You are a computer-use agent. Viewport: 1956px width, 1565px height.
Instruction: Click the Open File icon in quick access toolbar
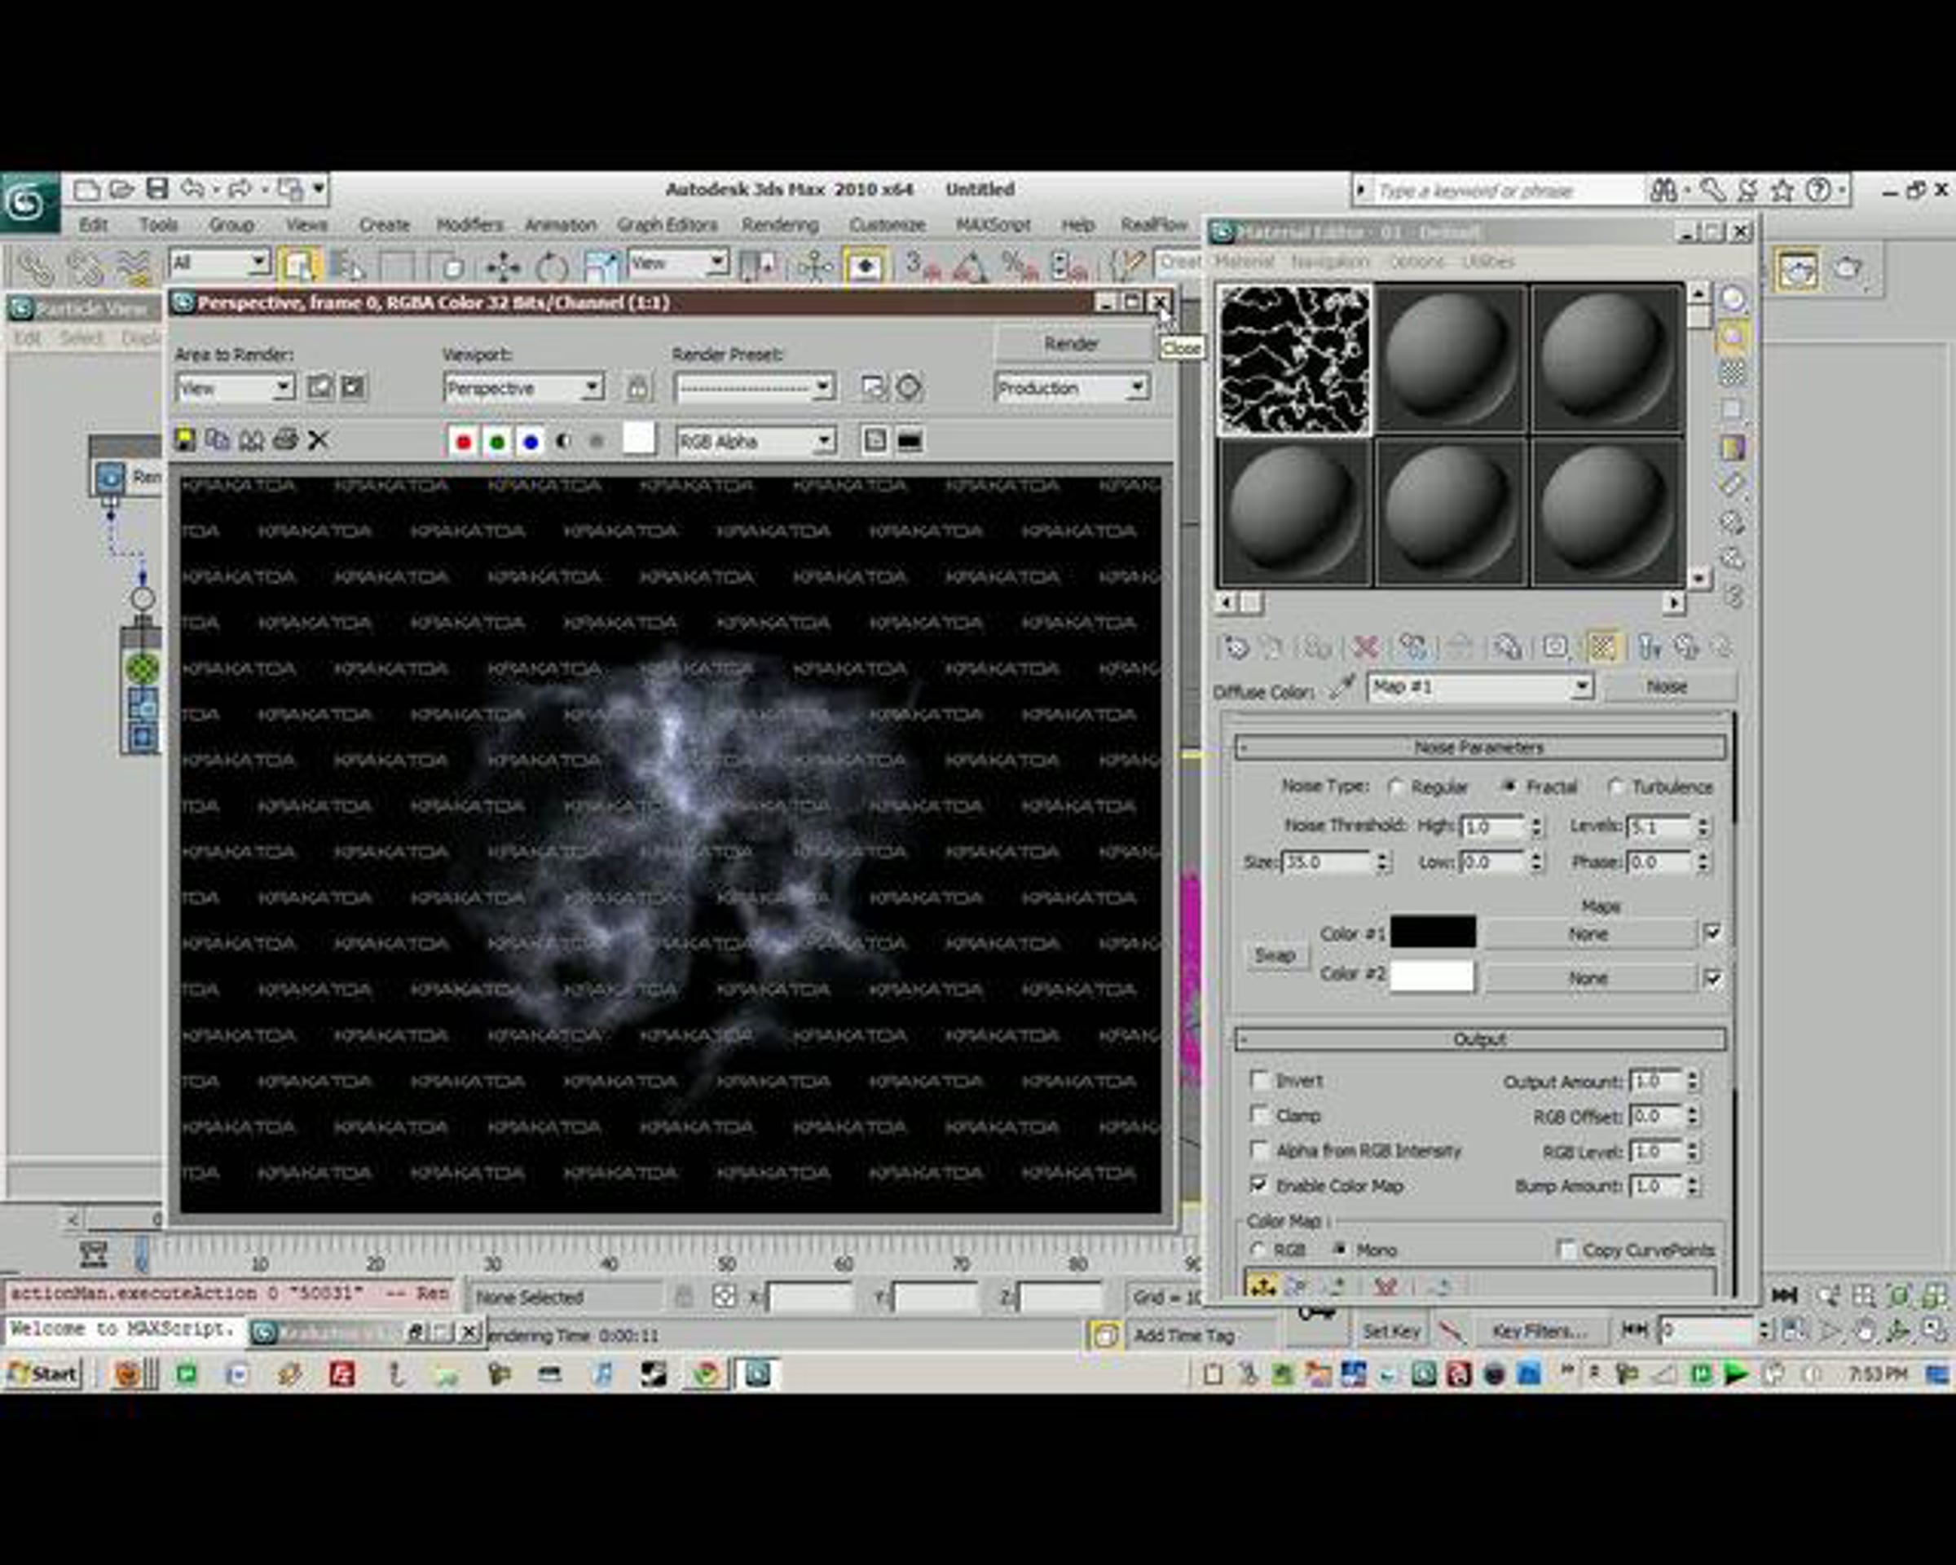[x=121, y=190]
